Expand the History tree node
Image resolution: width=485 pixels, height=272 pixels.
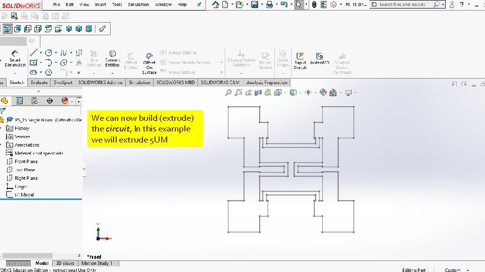tap(1, 128)
